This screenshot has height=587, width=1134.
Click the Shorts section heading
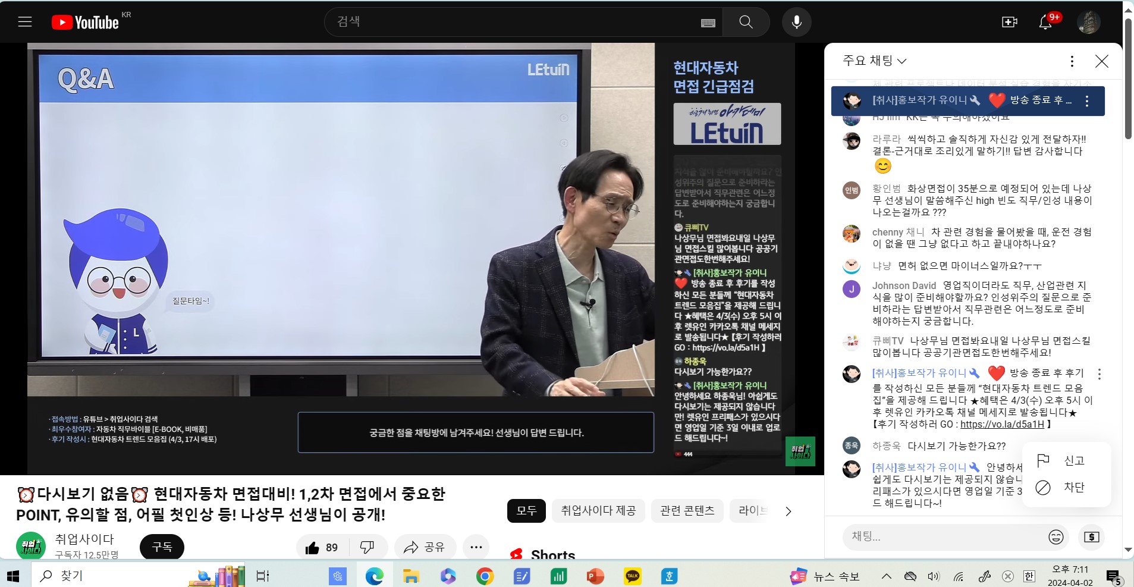point(552,554)
